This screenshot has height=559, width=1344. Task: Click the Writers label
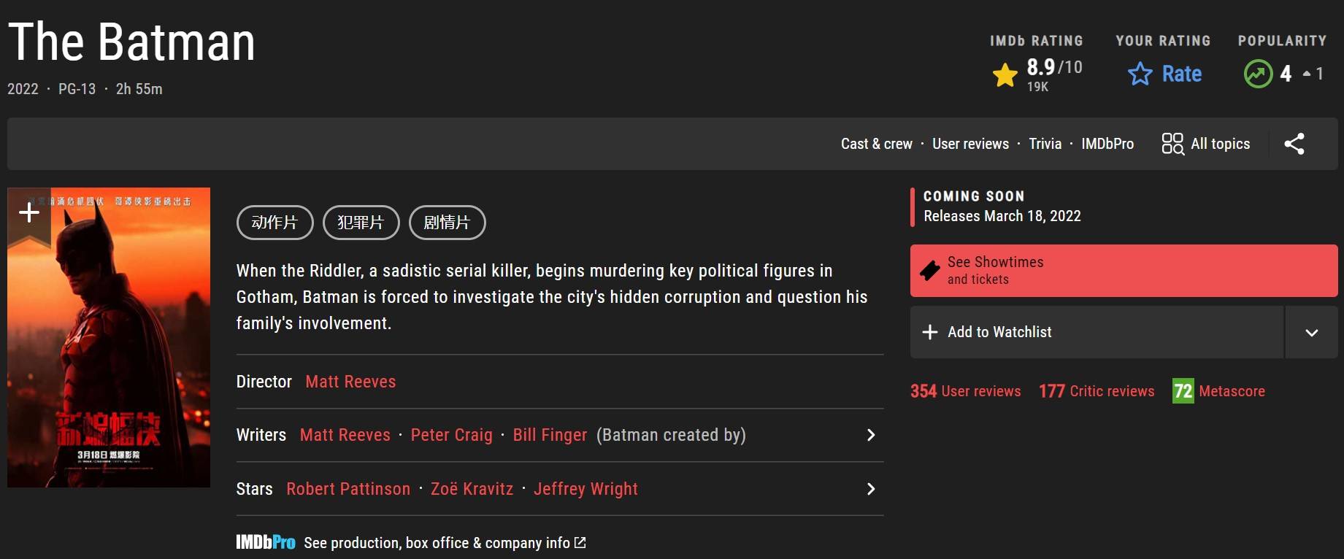tap(261, 435)
